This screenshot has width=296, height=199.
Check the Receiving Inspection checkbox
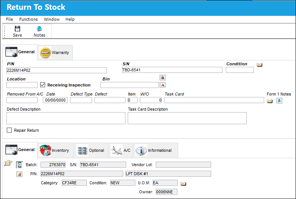click(x=43, y=85)
